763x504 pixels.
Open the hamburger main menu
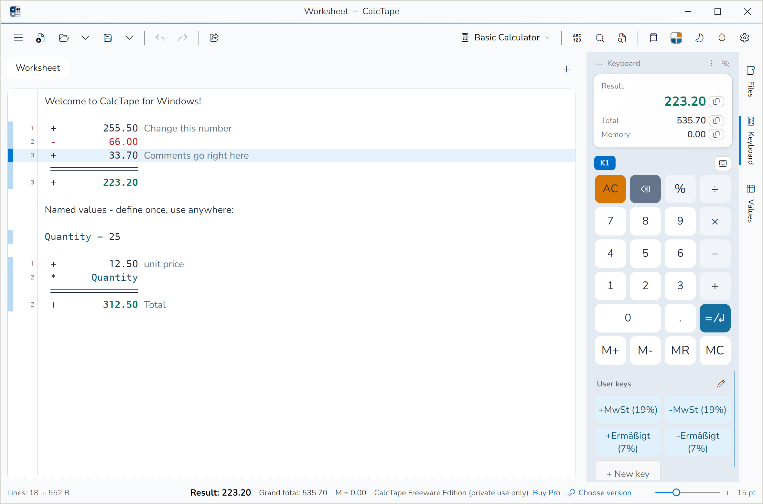coord(18,38)
